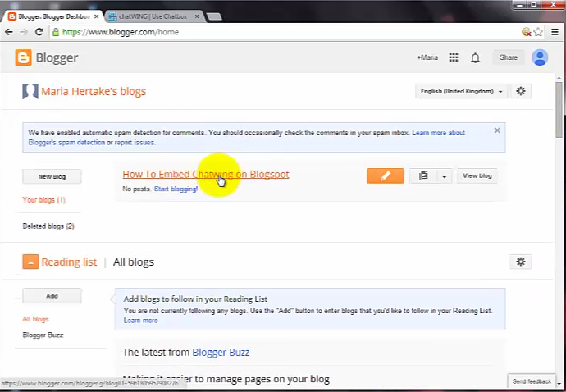Close the chatWING tab
Screen dimensions: 566x392
pyautogui.click(x=197, y=16)
